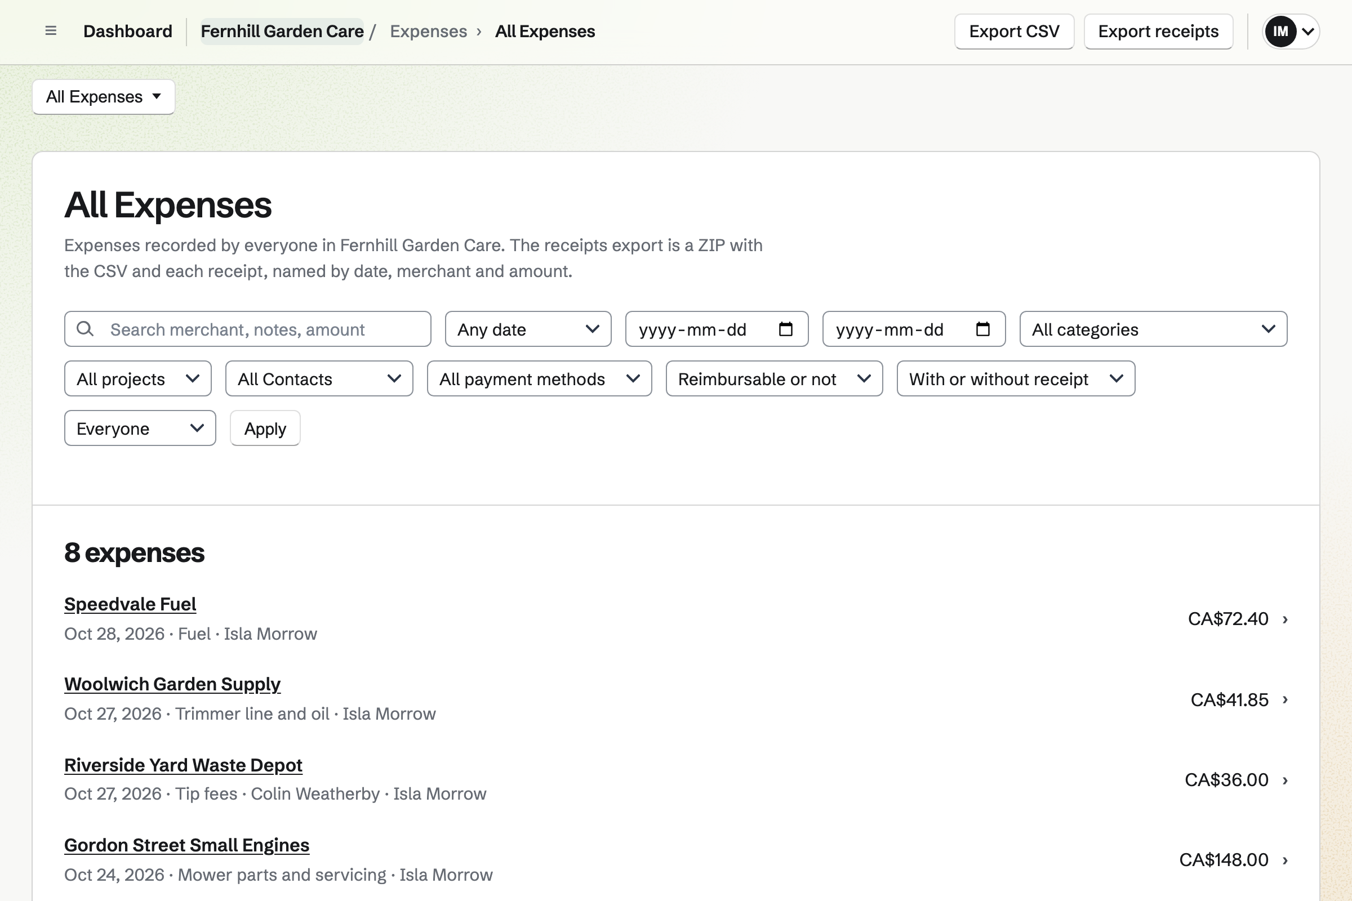1352x901 pixels.
Task: Click the CA$148.00 amount
Action: coord(1224,860)
